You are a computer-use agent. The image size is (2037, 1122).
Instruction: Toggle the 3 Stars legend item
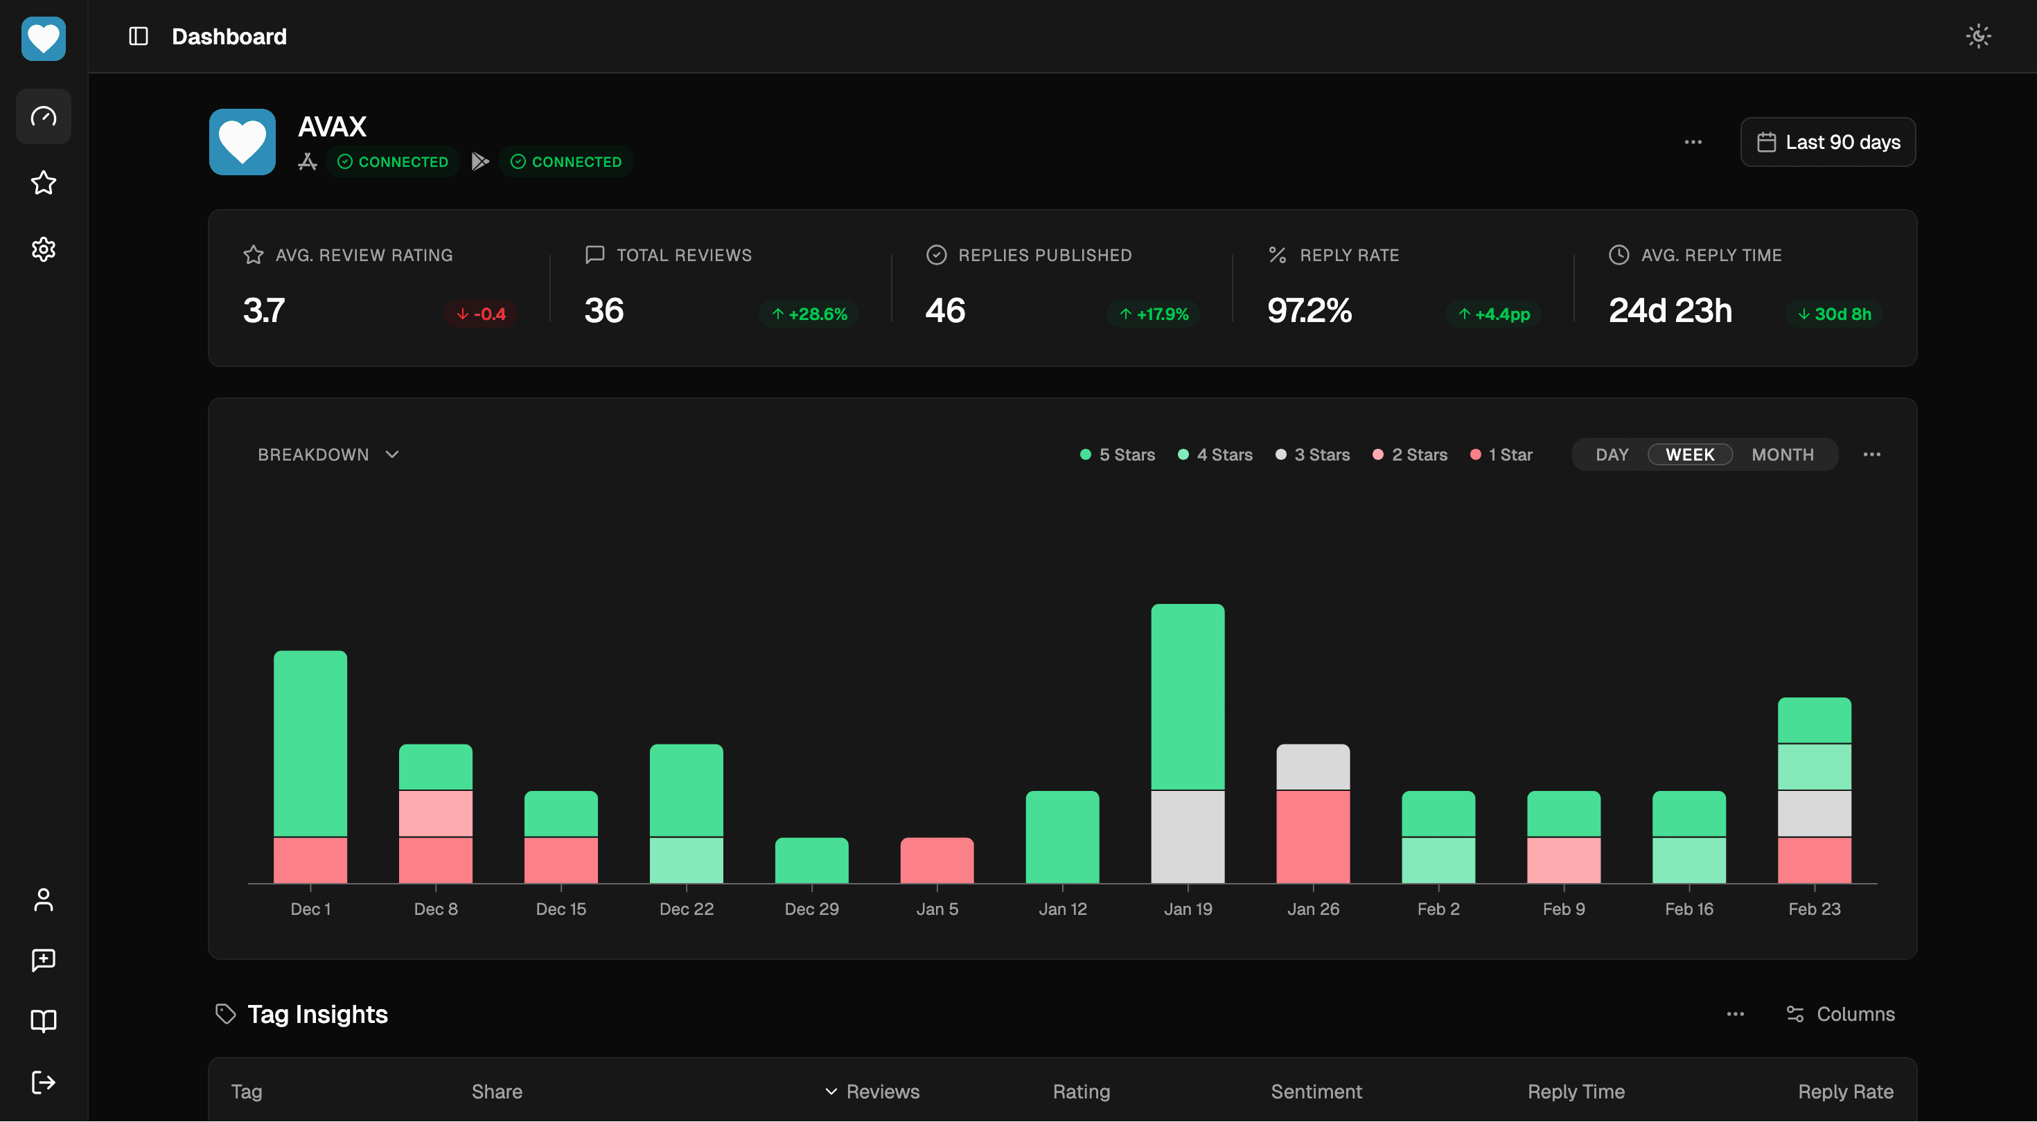pyautogui.click(x=1312, y=454)
